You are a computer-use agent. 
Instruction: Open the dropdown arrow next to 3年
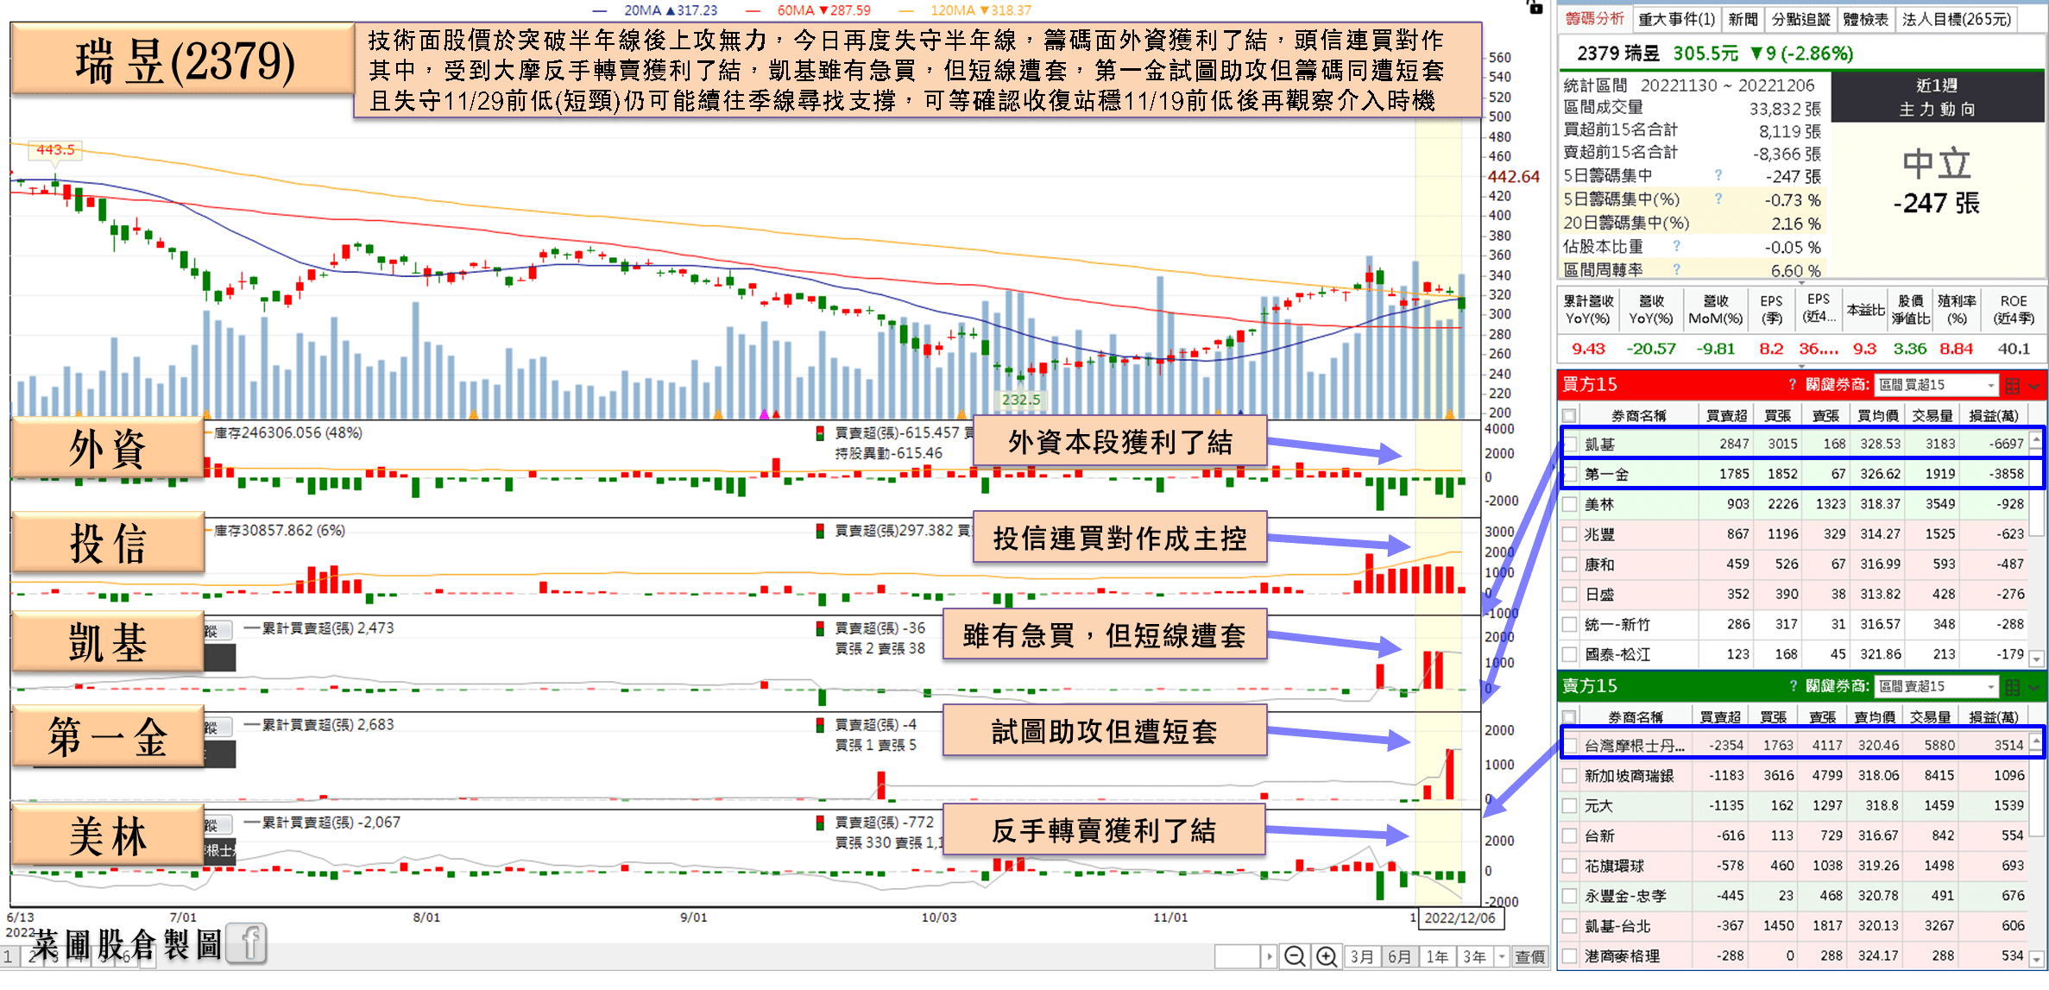pos(1502,956)
